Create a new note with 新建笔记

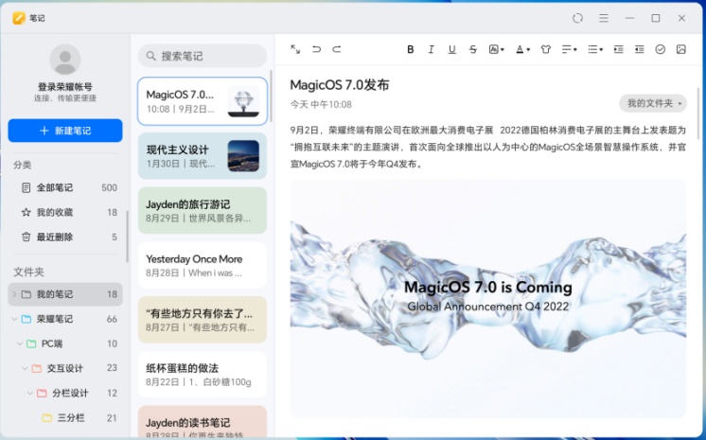click(65, 131)
